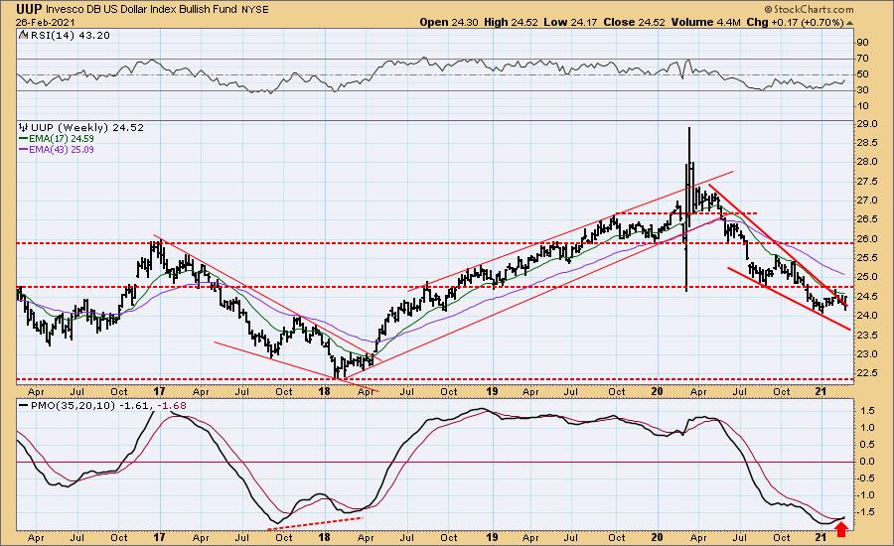Click year 18 label under the price chart

click(325, 391)
